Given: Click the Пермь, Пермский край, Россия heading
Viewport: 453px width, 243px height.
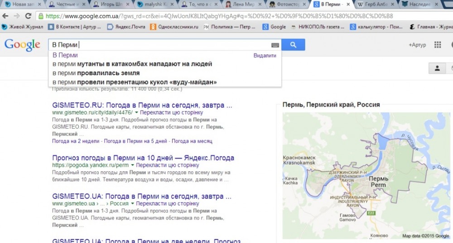Looking at the screenshot, I should (x=331, y=105).
